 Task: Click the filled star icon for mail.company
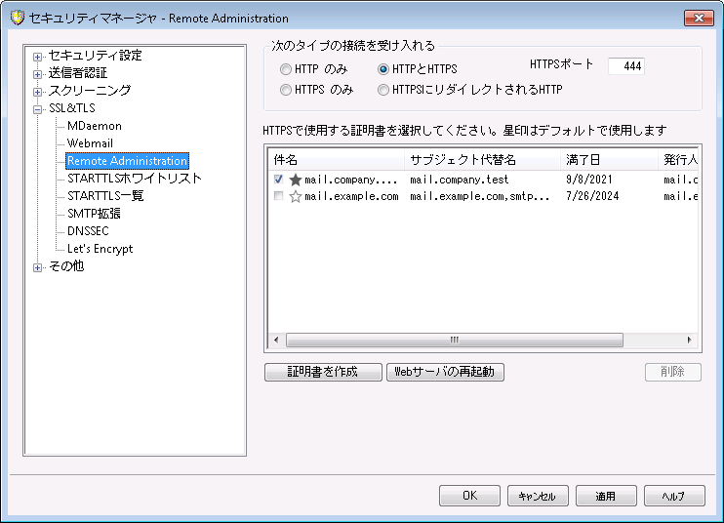(x=296, y=180)
